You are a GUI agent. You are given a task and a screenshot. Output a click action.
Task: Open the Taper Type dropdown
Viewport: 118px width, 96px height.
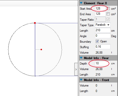103,25
